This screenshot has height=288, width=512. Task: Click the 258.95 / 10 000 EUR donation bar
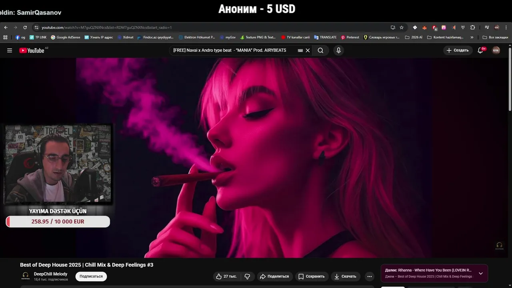click(x=58, y=222)
